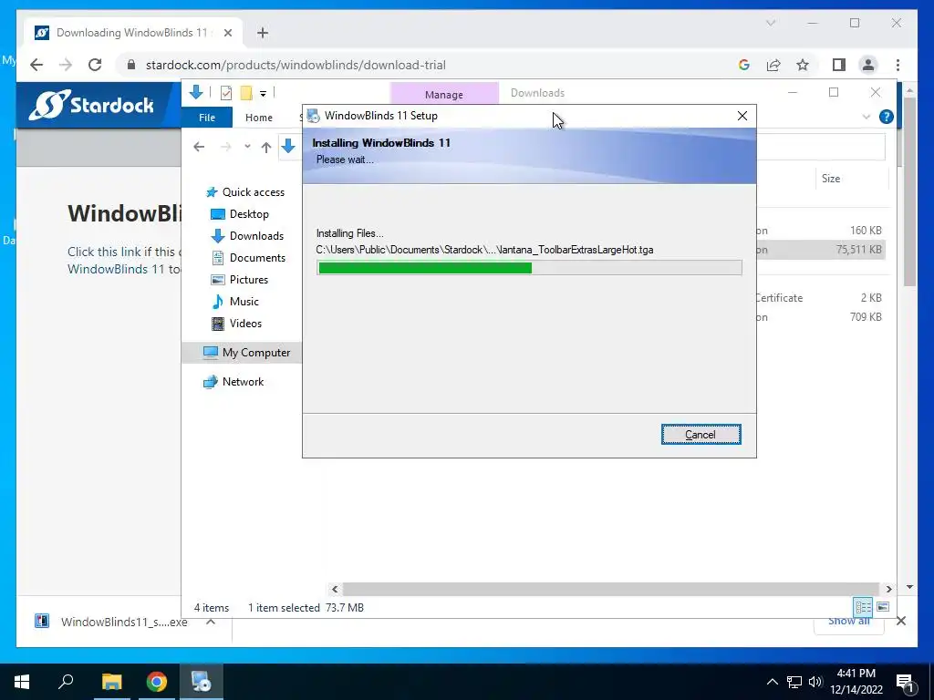Expand the download item options chevron
Image resolution: width=934 pixels, height=700 pixels.
[x=211, y=622]
